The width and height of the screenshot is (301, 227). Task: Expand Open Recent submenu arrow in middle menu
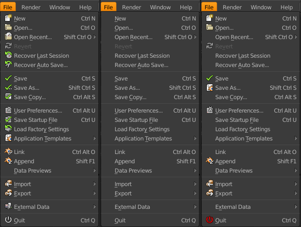click(x=195, y=37)
